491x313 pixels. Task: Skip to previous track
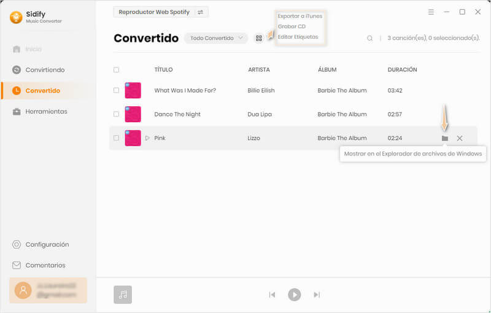(x=272, y=295)
